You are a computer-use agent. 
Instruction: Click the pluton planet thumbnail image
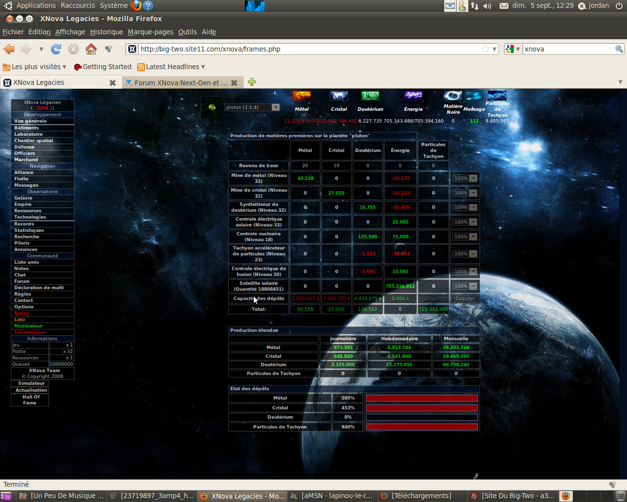[212, 107]
